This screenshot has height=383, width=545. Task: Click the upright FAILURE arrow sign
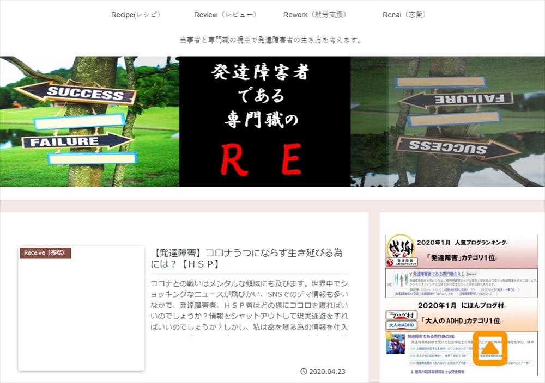[x=77, y=142]
